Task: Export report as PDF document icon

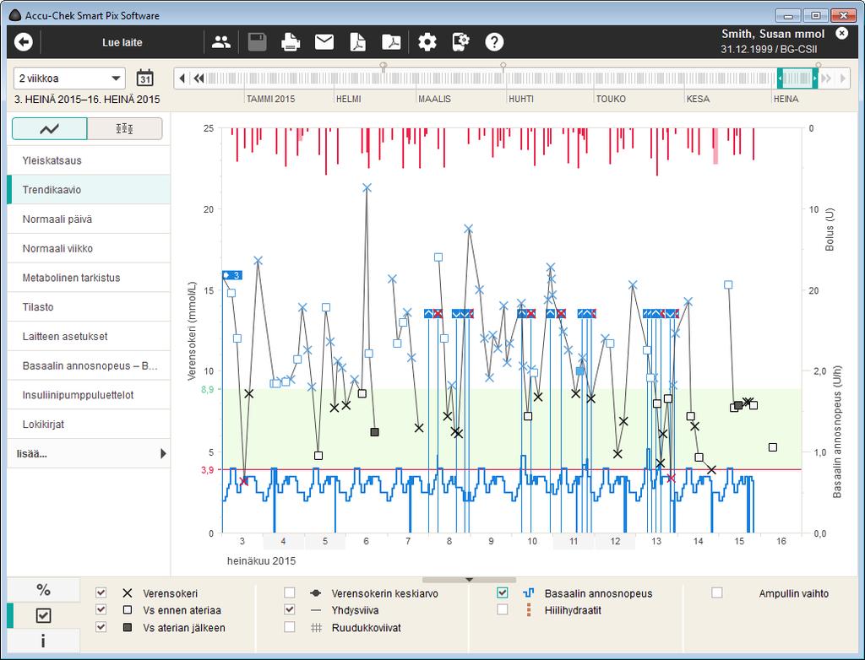Action: click(x=358, y=42)
